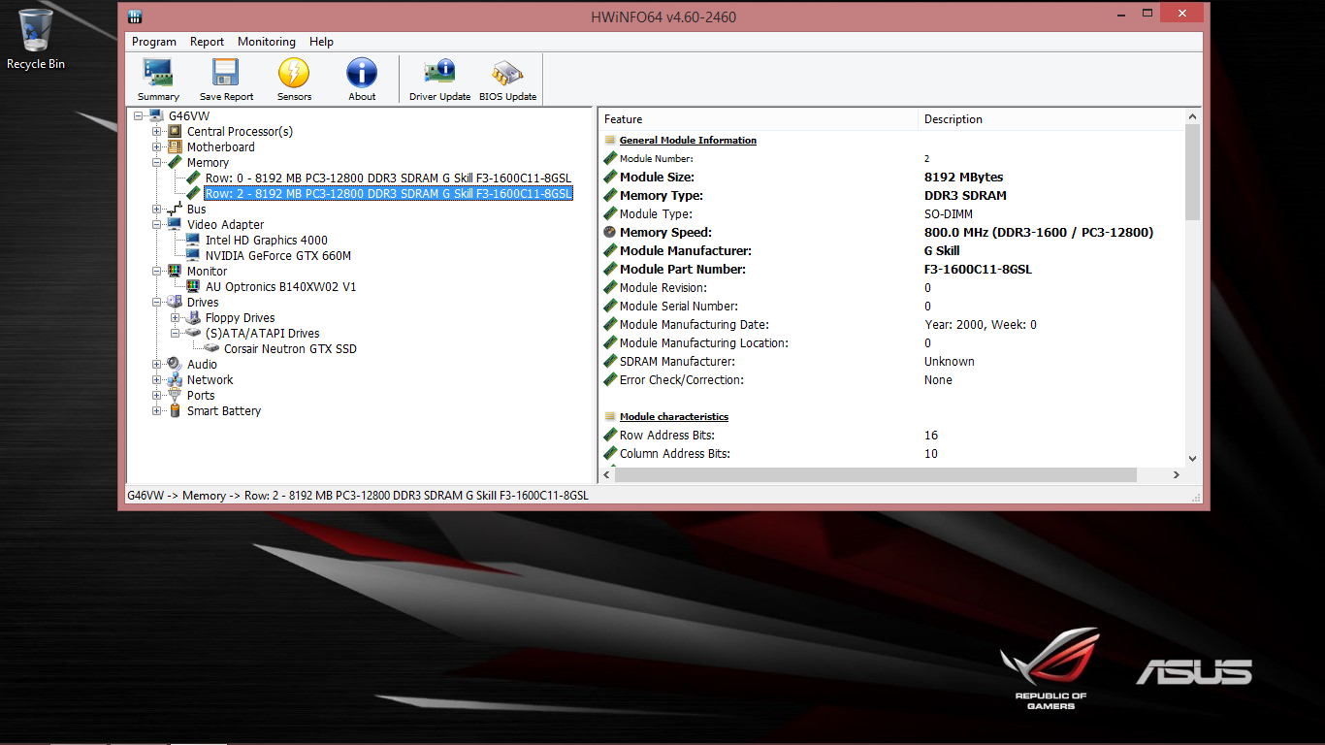Open the Sensors lightning icon
1325x745 pixels.
click(294, 73)
